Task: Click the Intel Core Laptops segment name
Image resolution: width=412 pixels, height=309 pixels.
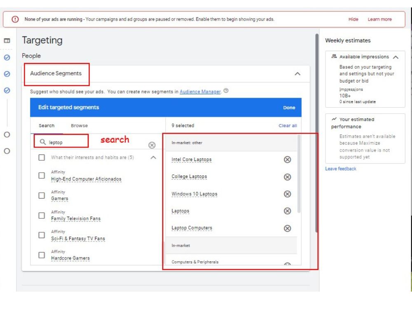Action: pyautogui.click(x=191, y=159)
